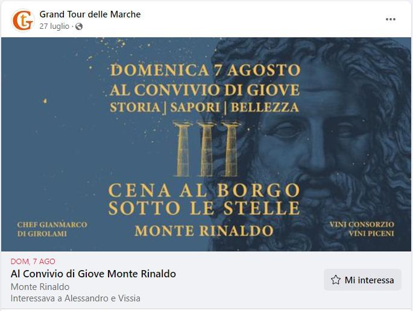Click the STORIA | SAPORI | BELLEZZA line
The width and height of the screenshot is (413, 311).
[x=204, y=108]
